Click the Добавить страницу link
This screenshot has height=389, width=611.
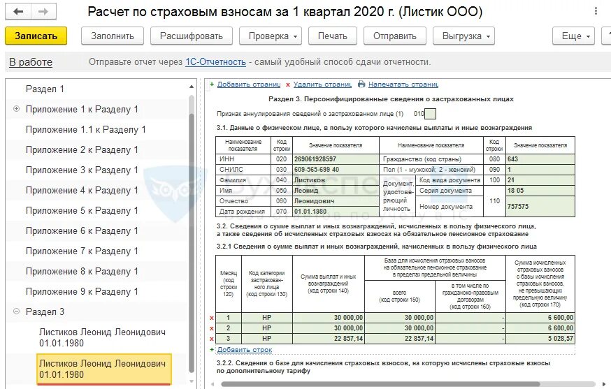249,84
